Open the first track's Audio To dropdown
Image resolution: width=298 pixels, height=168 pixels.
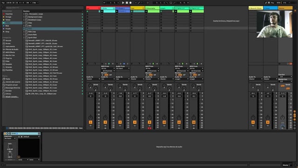click(x=93, y=79)
